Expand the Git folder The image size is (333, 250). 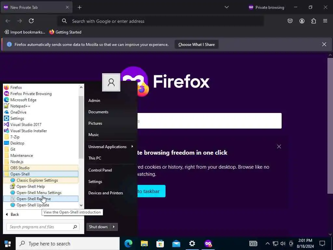click(x=41, y=149)
